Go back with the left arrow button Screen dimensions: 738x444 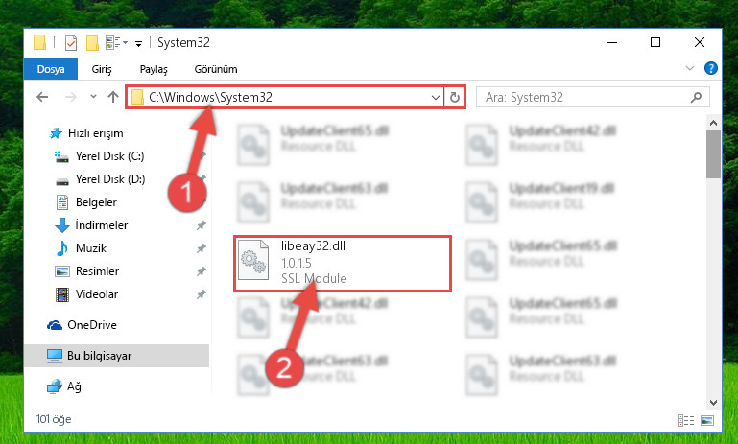point(42,97)
